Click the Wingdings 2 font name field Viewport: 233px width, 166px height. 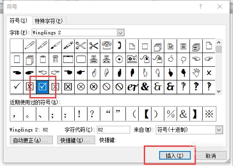point(74,33)
